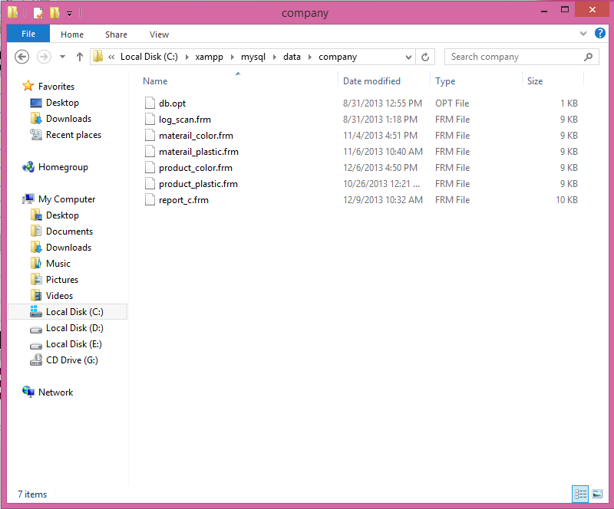Expand the arrow after xampp in path
Viewport: 614px width, 509px height.
coord(233,57)
